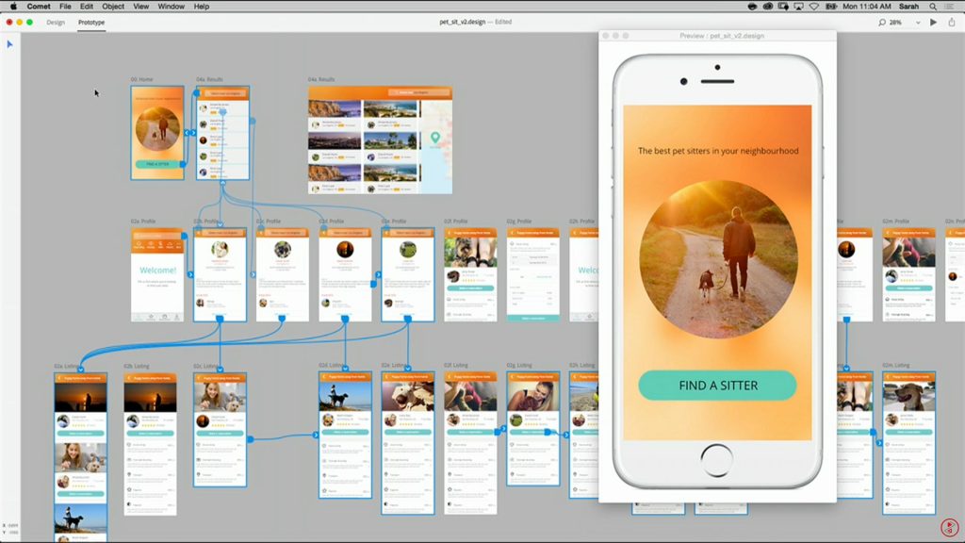Select the 02a. Listing artboard

pyautogui.click(x=81, y=457)
